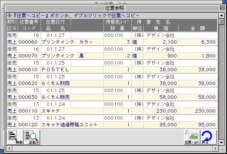Click the 金額 column header
The image size is (227, 154).
click(x=198, y=28)
